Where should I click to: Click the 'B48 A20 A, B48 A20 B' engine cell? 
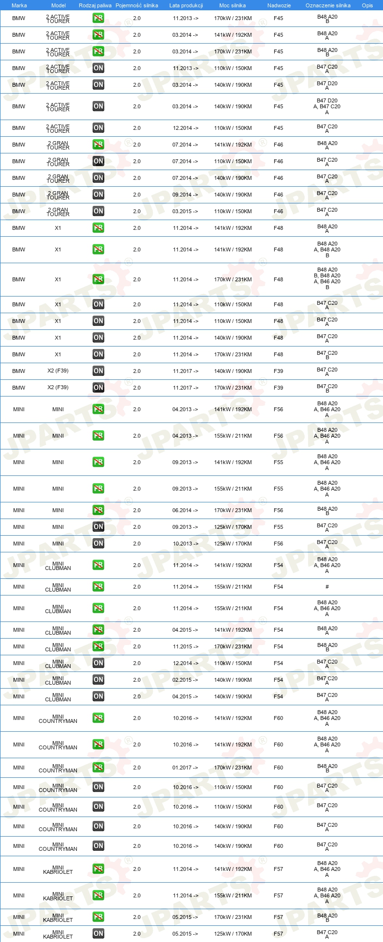pos(327,249)
